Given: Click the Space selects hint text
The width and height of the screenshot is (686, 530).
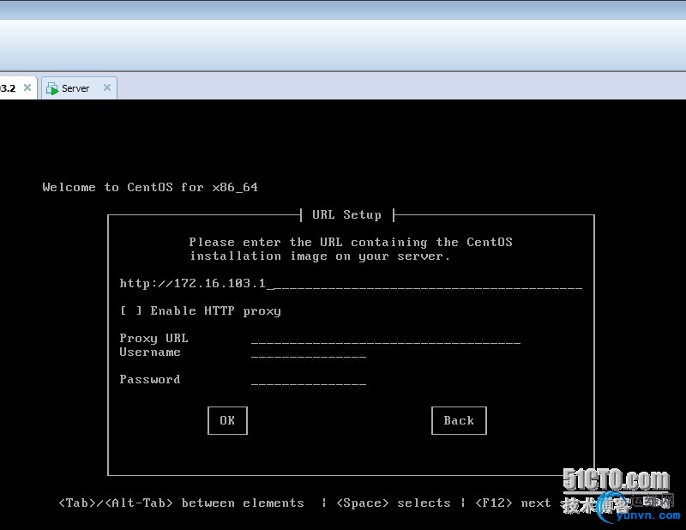Looking at the screenshot, I should coord(393,503).
